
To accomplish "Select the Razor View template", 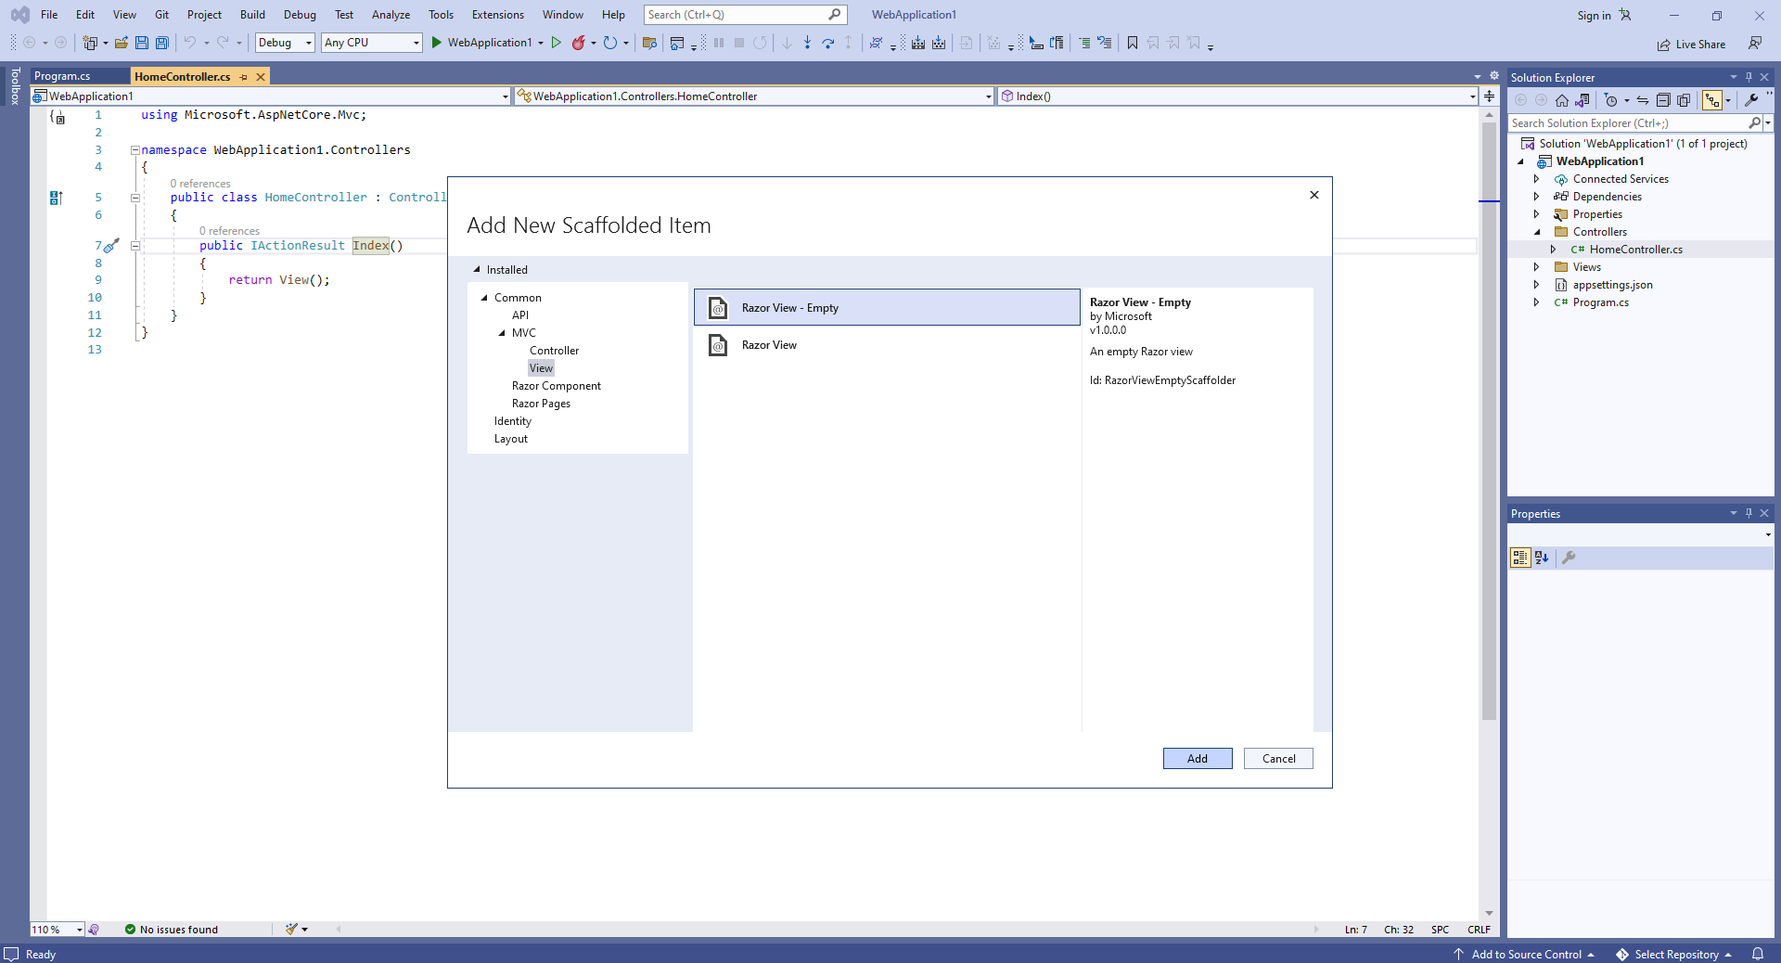I will click(769, 345).
